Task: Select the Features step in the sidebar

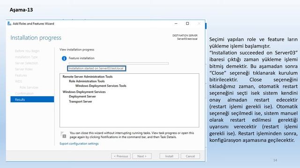Action: tap(21, 75)
